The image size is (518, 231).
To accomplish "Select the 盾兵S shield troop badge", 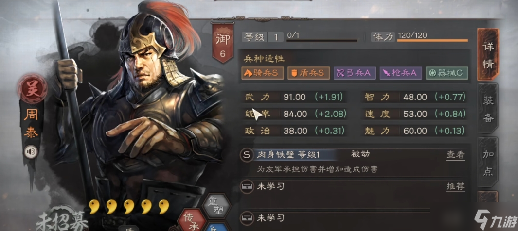I will point(308,73).
